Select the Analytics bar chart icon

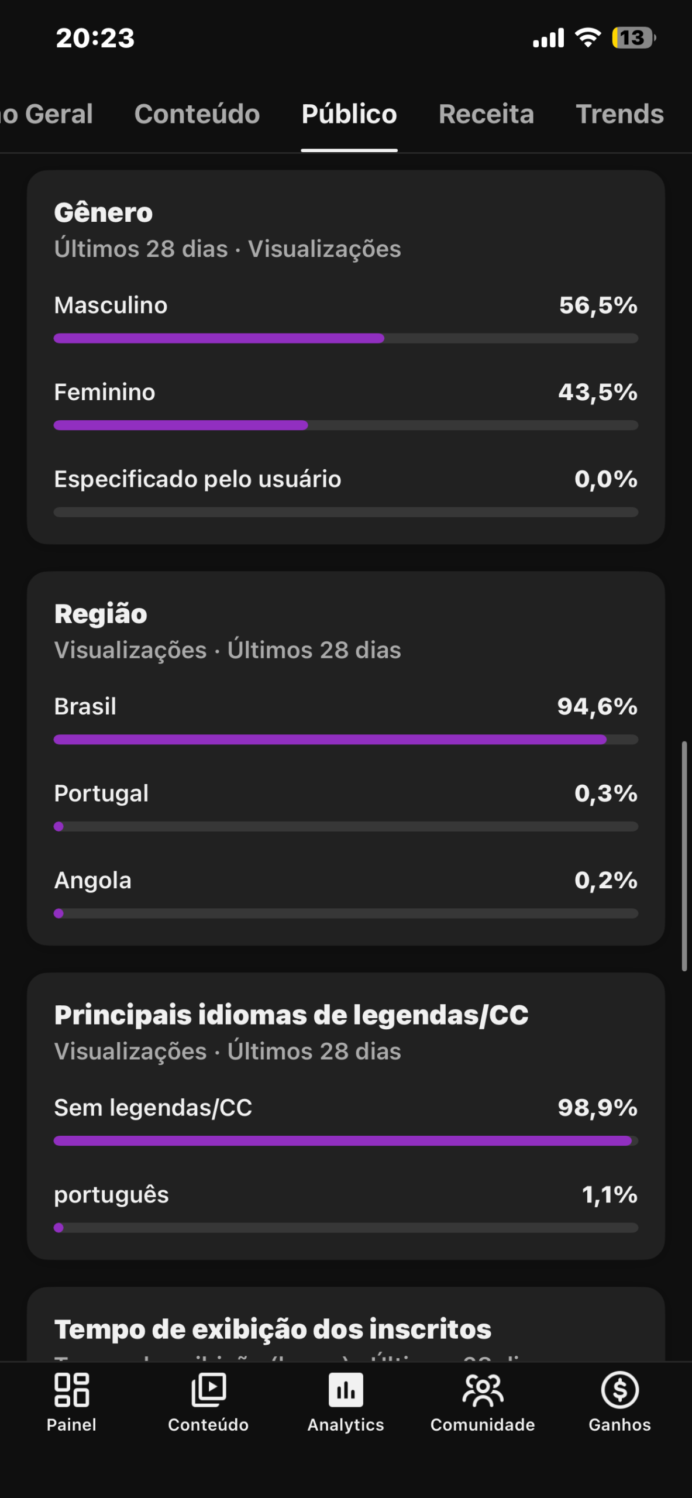(x=346, y=1390)
